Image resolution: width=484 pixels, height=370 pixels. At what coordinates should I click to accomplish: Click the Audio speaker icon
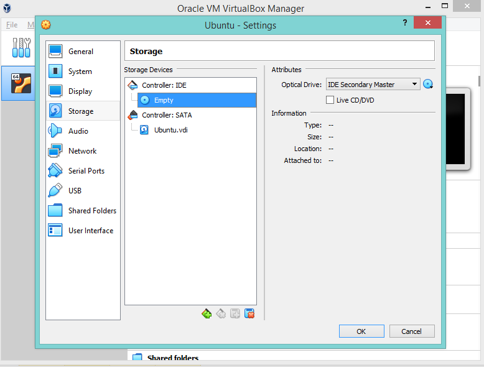(55, 131)
